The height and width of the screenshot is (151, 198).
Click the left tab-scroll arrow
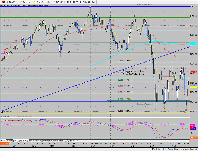coord(2,140)
